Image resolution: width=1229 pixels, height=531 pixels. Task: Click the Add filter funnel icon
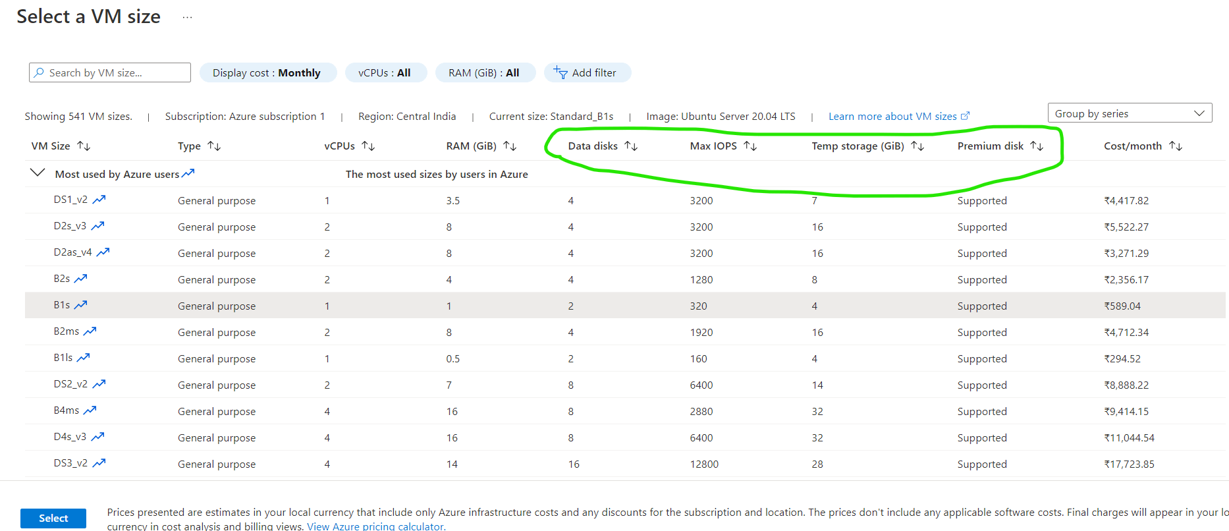tap(560, 72)
